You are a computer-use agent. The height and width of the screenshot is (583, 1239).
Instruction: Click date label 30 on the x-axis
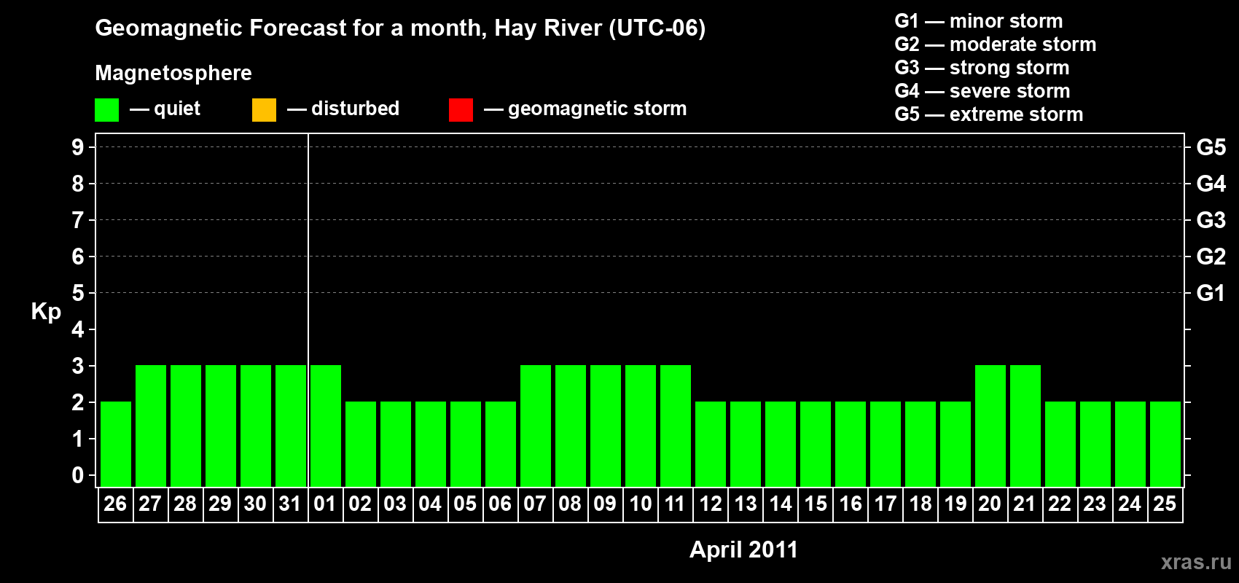click(x=255, y=504)
